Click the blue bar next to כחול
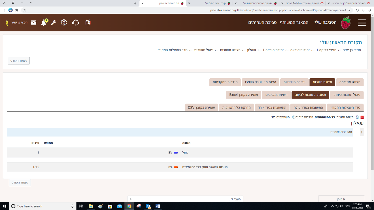 point(176,153)
